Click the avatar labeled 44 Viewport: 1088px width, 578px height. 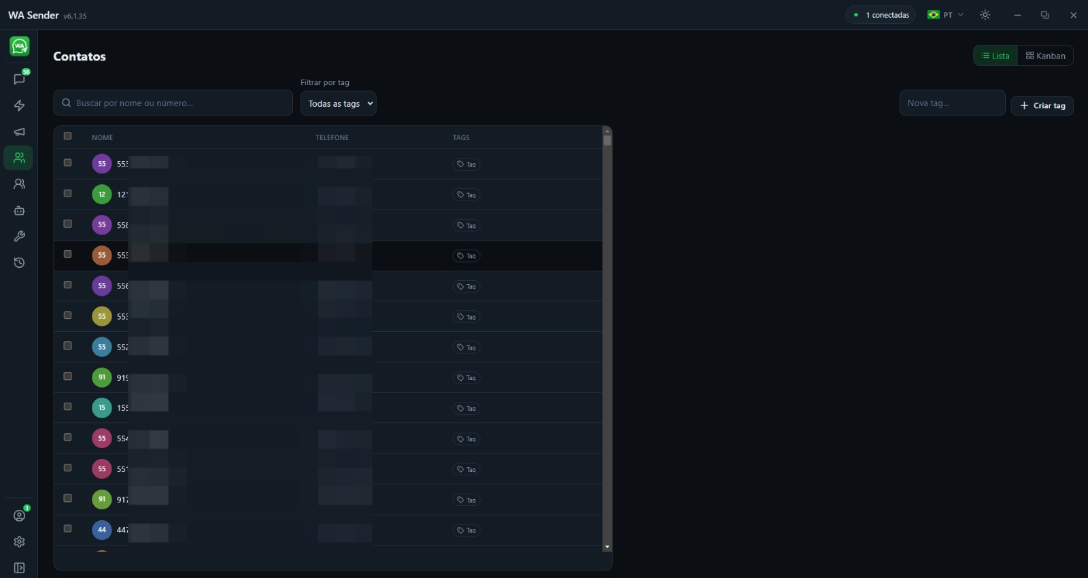[102, 530]
